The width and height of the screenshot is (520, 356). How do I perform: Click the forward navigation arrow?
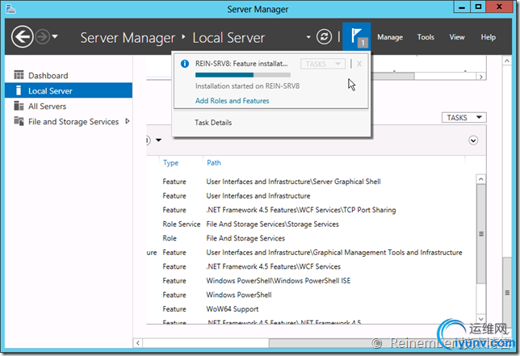[43, 37]
